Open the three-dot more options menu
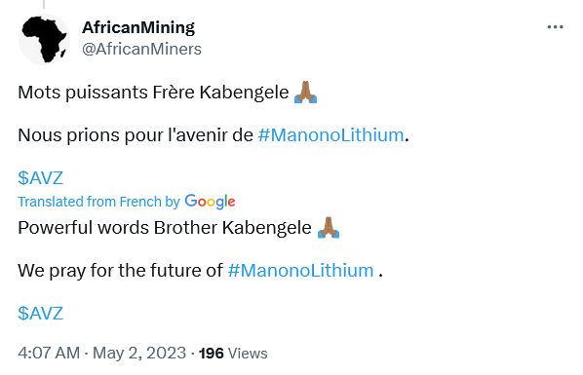Screen dimensions: 583x375 tap(555, 27)
